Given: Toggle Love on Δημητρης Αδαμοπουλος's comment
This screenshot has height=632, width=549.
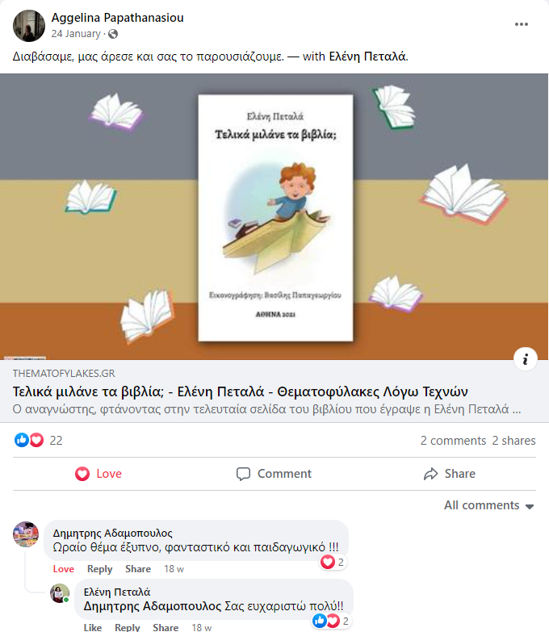Looking at the screenshot, I should (x=63, y=569).
